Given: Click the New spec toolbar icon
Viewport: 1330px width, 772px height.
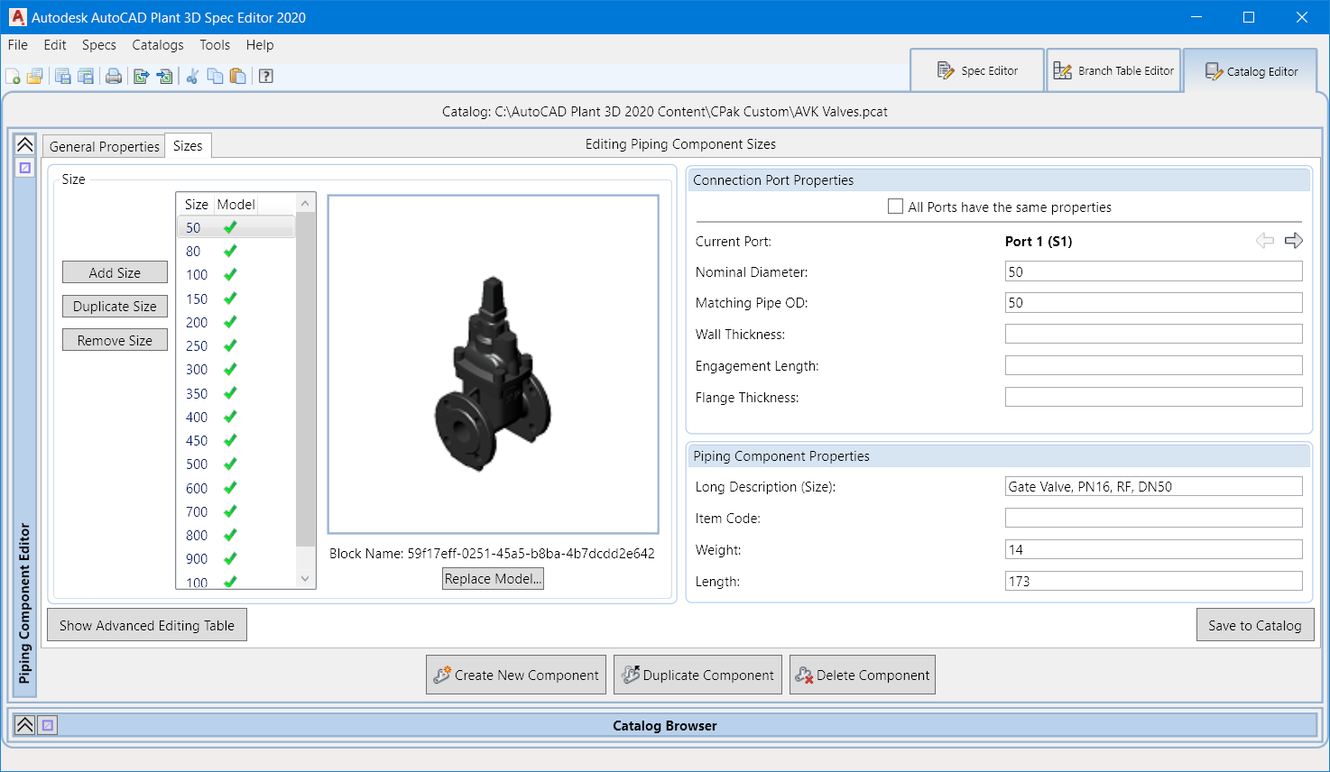Looking at the screenshot, I should [x=13, y=77].
